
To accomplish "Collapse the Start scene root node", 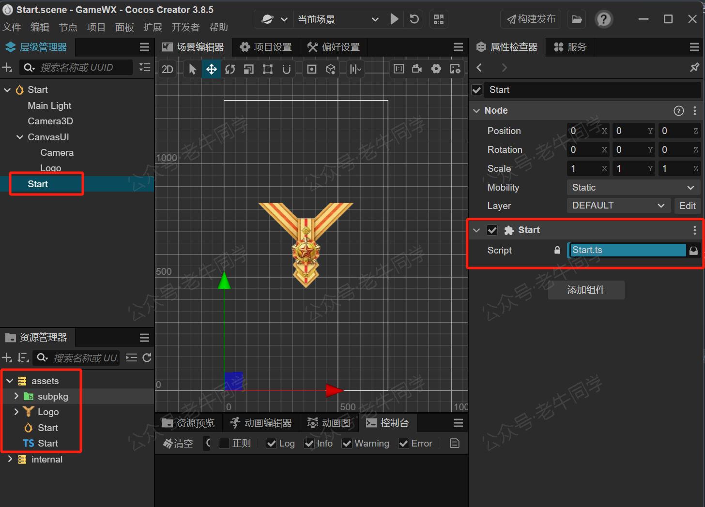I will pos(7,90).
